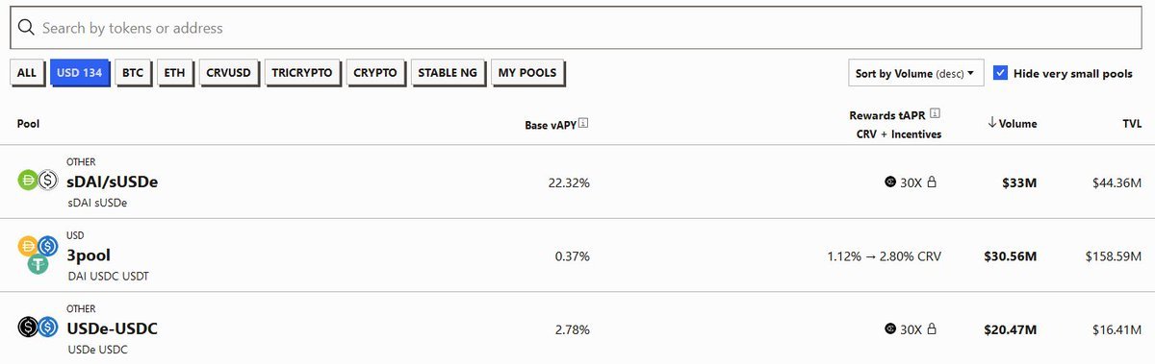Click lock icon in sDAI/sUSDe rewards

click(932, 182)
